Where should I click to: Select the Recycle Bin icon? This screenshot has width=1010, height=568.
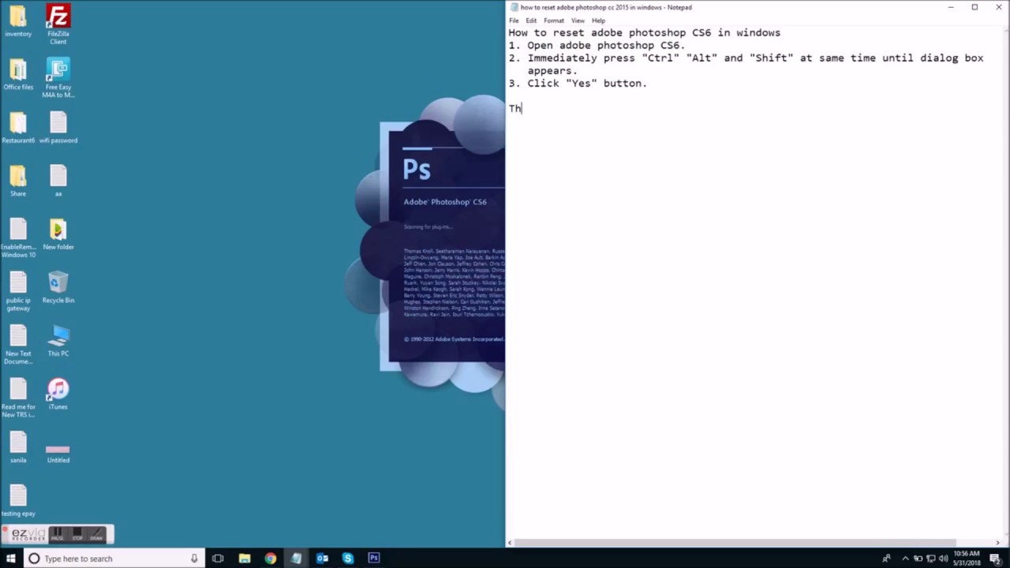(x=58, y=287)
